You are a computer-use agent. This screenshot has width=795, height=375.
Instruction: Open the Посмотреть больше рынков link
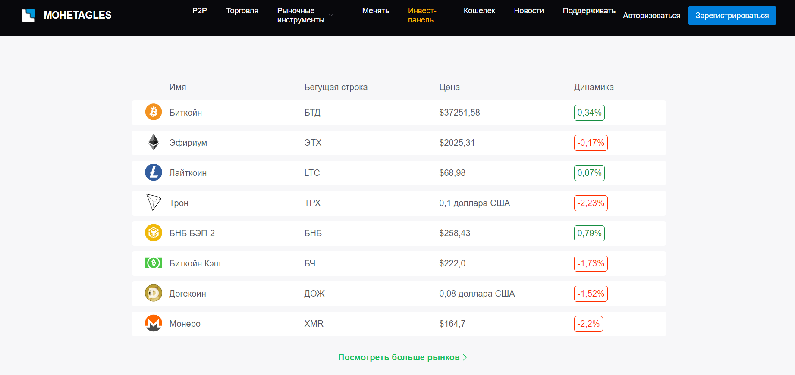(x=402, y=357)
